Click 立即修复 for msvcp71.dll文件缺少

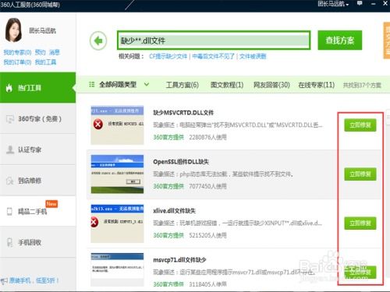click(x=360, y=273)
